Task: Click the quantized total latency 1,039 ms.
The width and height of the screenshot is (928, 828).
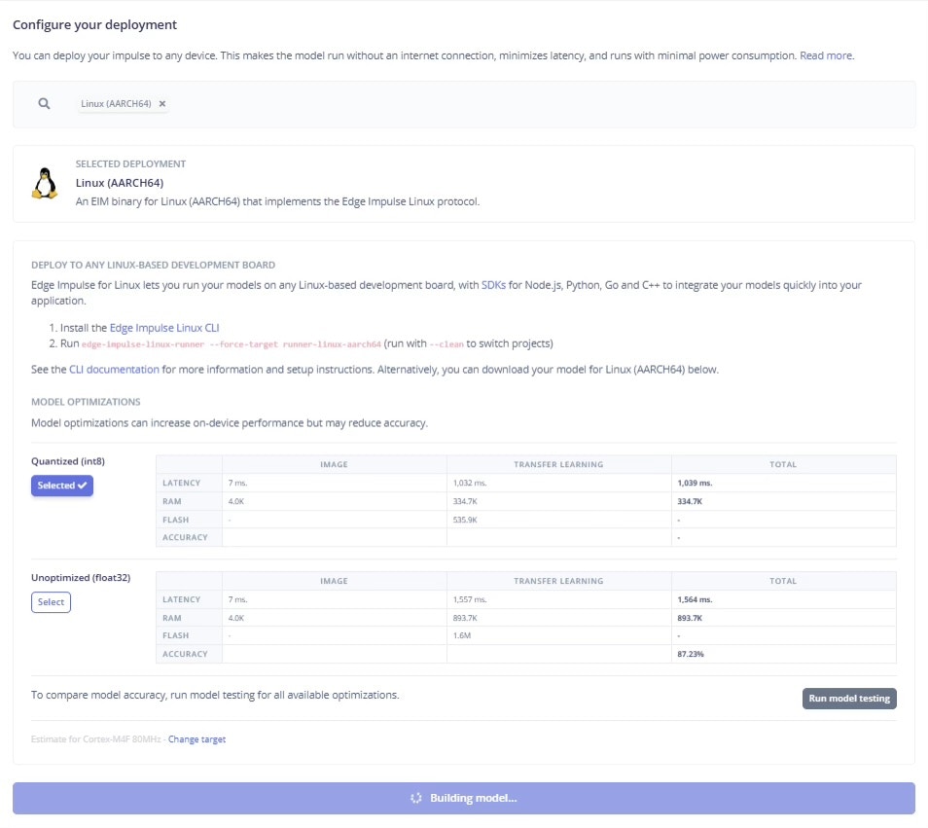Action: (x=695, y=483)
